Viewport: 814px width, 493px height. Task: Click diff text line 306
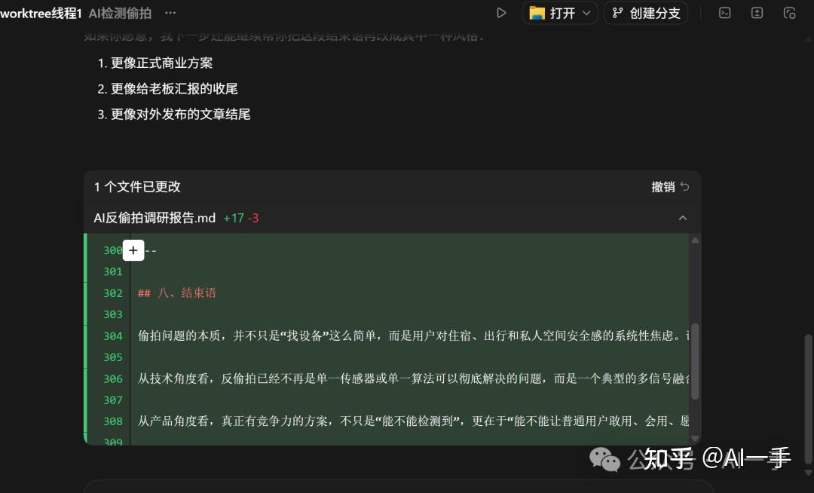pyautogui.click(x=413, y=379)
